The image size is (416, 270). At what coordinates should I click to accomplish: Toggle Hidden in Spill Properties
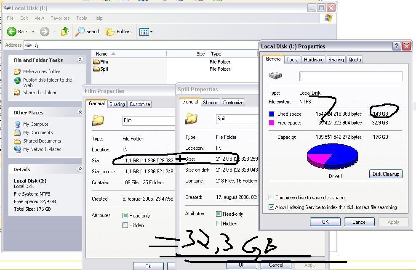(219, 224)
